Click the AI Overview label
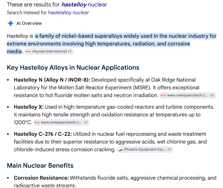The height and width of the screenshot is (188, 223). click(29, 23)
